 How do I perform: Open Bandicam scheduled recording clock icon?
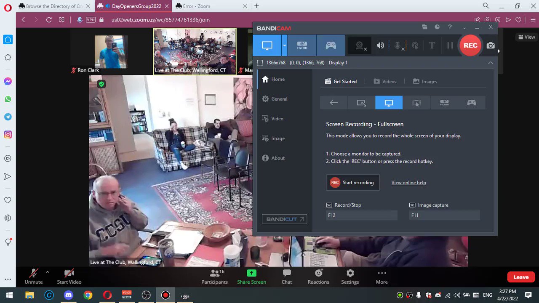[437, 27]
